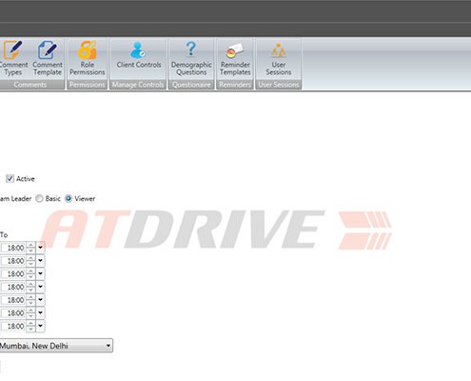The height and width of the screenshot is (381, 471).
Task: Increase time with last row's up spinner
Action: pos(30,323)
